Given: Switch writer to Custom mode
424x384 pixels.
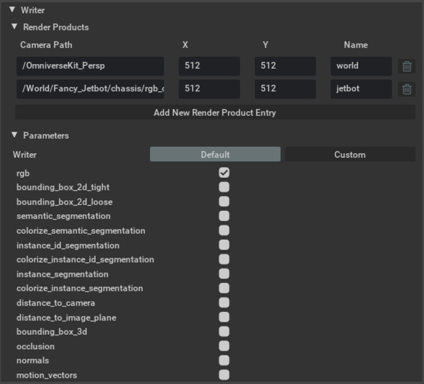Looking at the screenshot, I should [350, 154].
